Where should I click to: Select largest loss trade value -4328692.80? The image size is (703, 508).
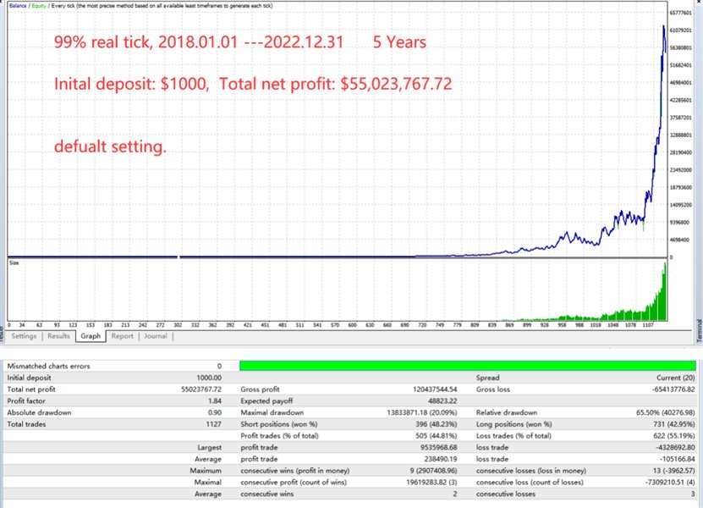(676, 448)
